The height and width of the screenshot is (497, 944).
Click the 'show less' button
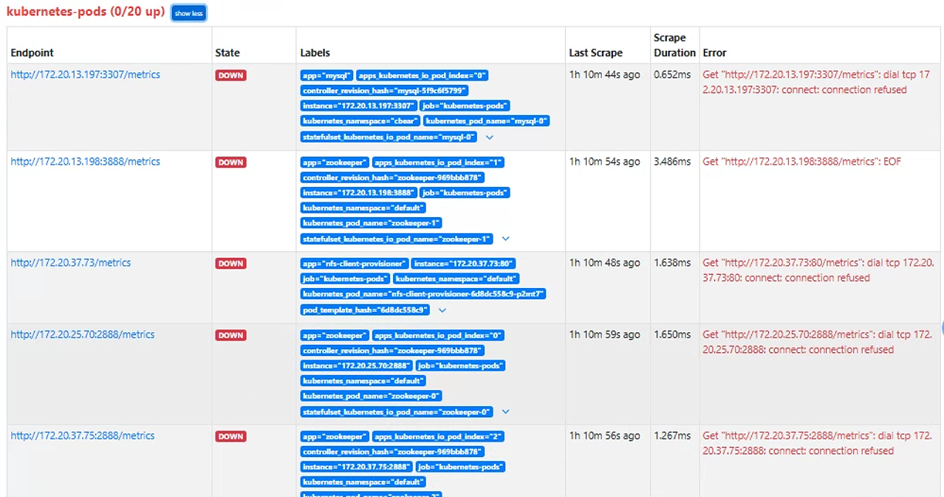188,13
